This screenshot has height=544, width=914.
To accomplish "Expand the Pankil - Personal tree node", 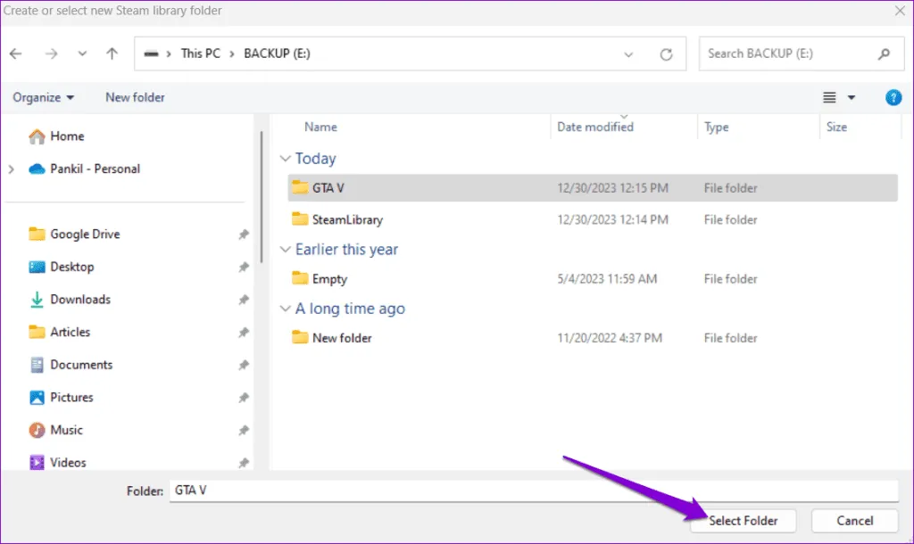I will pyautogui.click(x=12, y=169).
